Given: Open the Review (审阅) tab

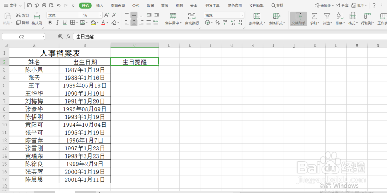Looking at the screenshot, I should point(165,6).
